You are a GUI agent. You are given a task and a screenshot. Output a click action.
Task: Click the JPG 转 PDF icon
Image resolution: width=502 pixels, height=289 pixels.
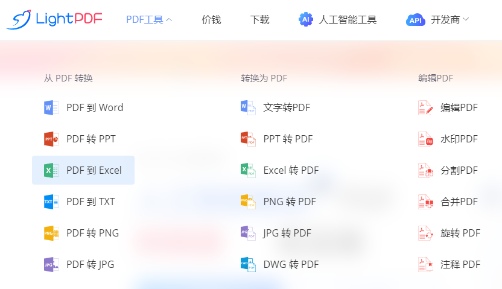(x=248, y=233)
